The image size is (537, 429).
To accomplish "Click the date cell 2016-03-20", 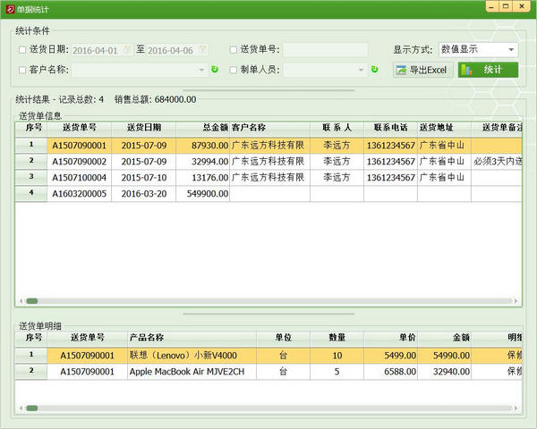I will click(143, 194).
